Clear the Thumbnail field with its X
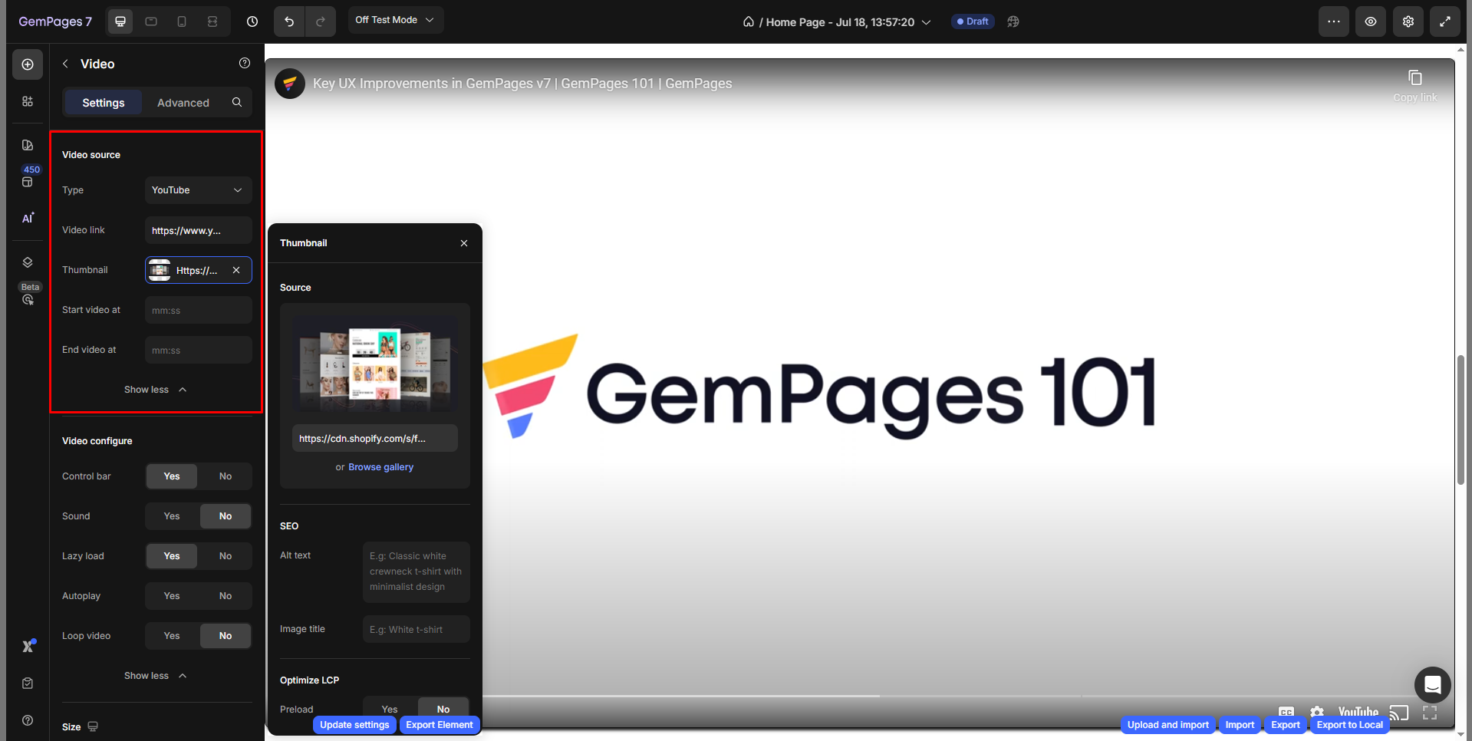This screenshot has height=741, width=1472. click(x=236, y=270)
